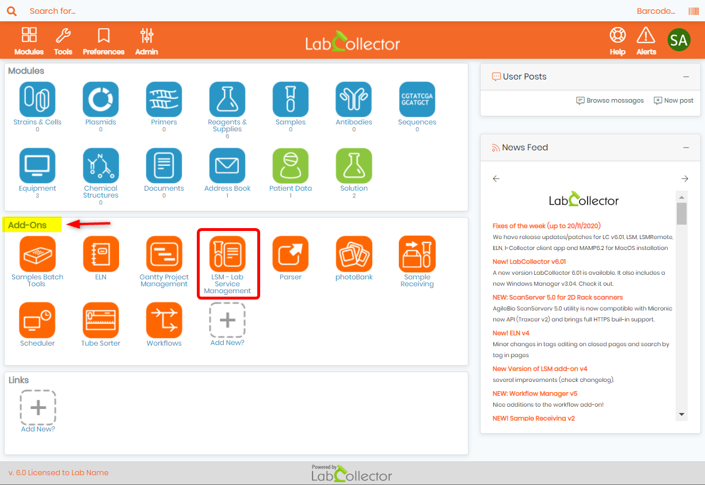705x485 pixels.
Task: Click the barcode scanner icon
Action: (x=693, y=11)
